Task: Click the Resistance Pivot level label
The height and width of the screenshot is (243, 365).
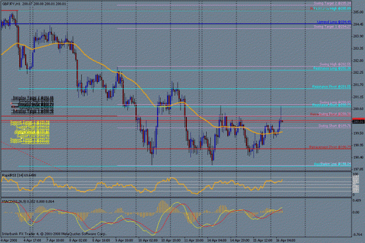Action: [332, 87]
